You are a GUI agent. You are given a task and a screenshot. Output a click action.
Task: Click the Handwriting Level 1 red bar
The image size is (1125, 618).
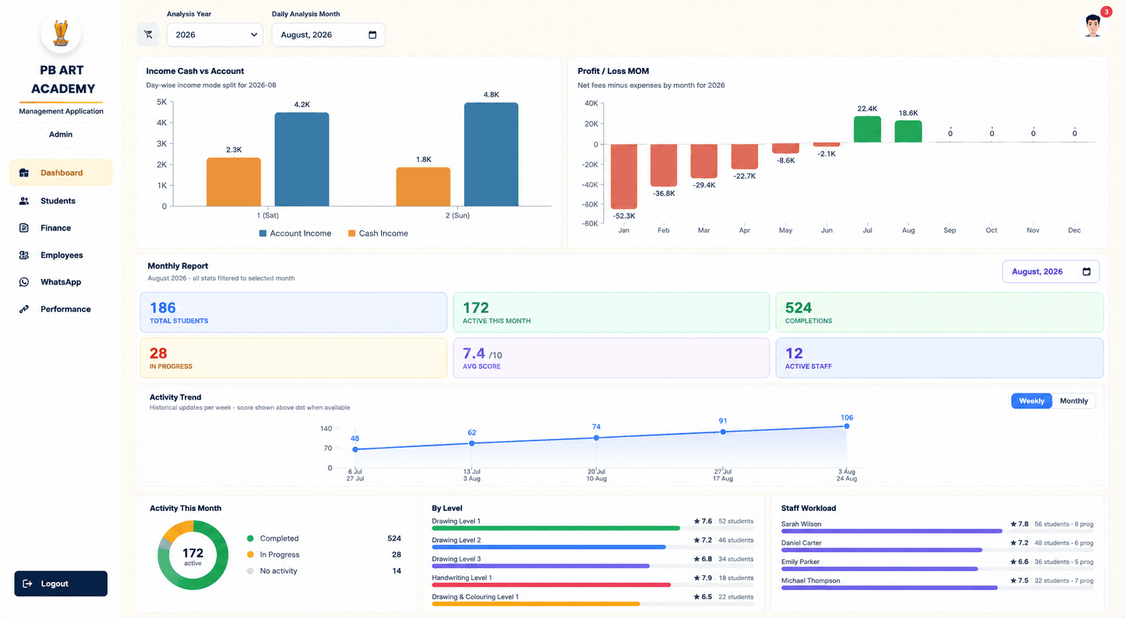pos(551,585)
